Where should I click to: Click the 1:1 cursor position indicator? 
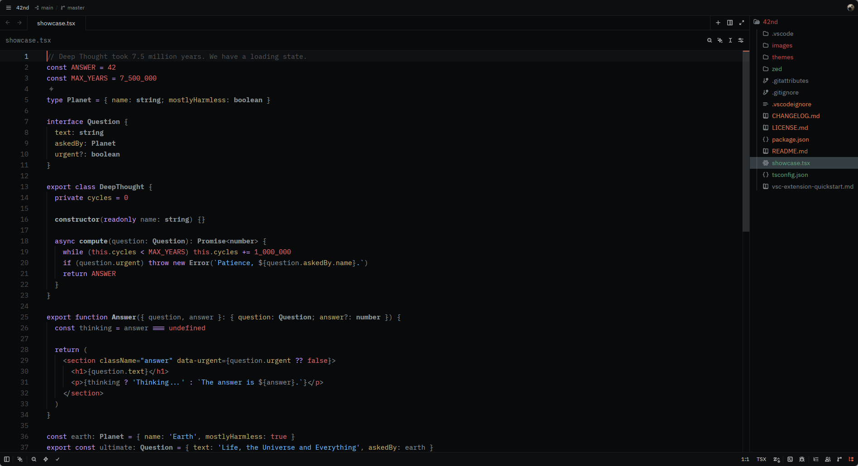745,459
